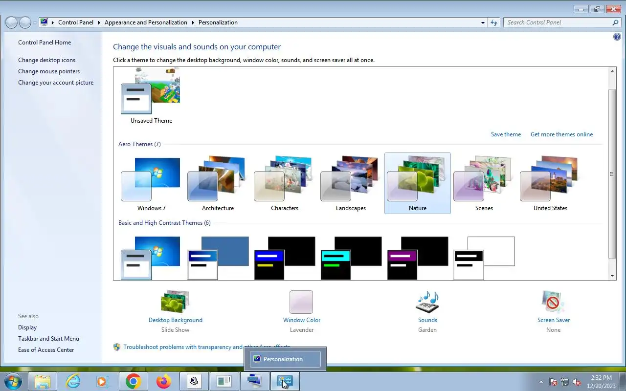This screenshot has width=626, height=391.
Task: Click the Window Color link text
Action: pos(302,320)
